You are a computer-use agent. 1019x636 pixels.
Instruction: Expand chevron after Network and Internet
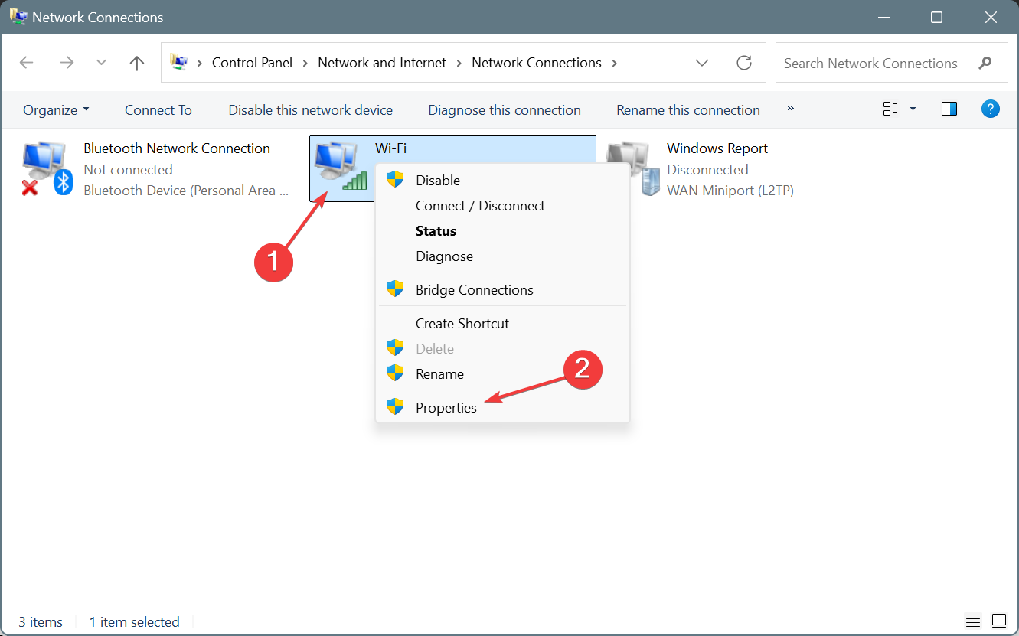pyautogui.click(x=459, y=63)
